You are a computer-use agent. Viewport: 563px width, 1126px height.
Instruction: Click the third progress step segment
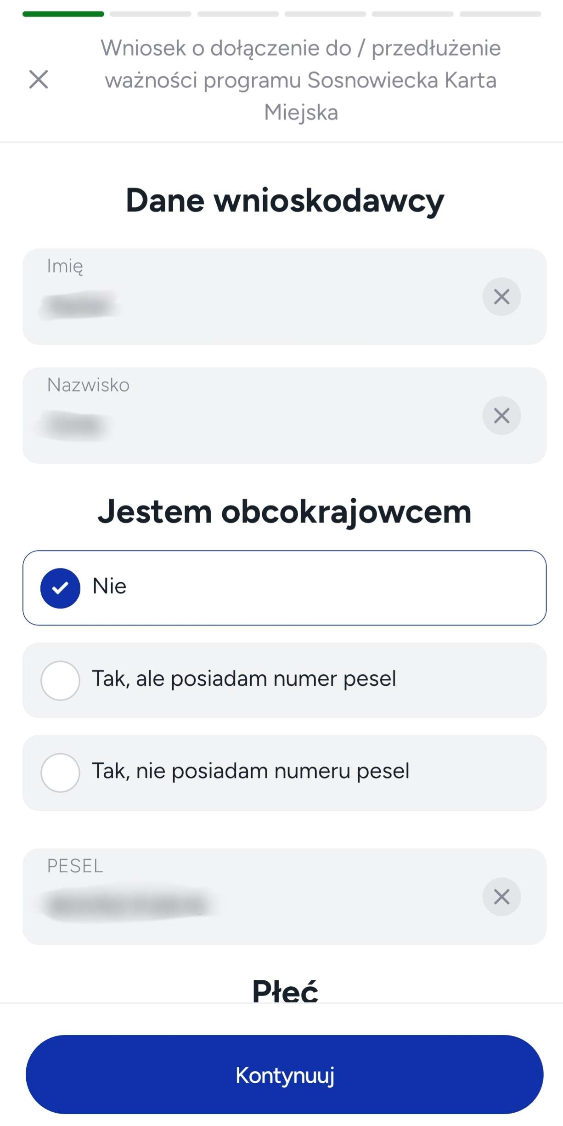(238, 14)
